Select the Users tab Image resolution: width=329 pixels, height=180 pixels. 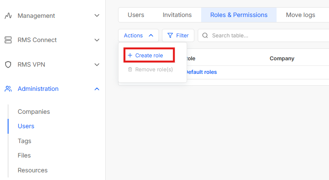(x=136, y=15)
